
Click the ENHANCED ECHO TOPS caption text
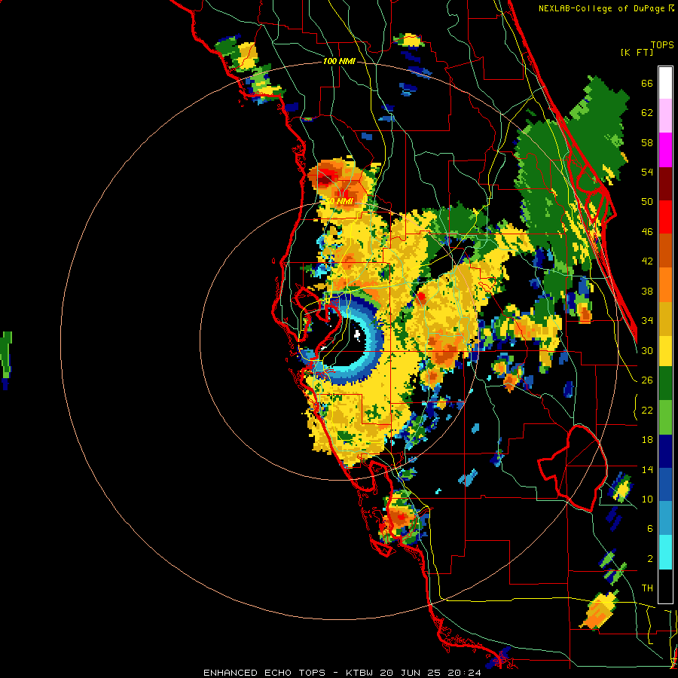[x=264, y=673]
